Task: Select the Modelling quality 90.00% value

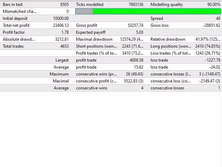Action: point(214,5)
